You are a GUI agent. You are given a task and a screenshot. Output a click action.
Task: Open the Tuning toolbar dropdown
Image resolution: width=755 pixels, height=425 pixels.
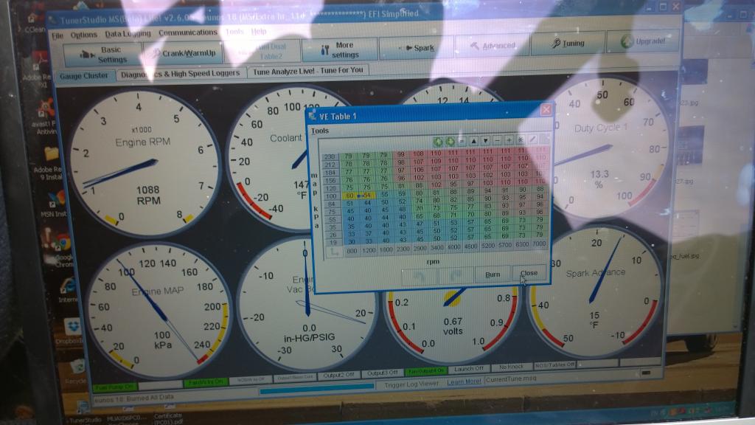coord(568,44)
